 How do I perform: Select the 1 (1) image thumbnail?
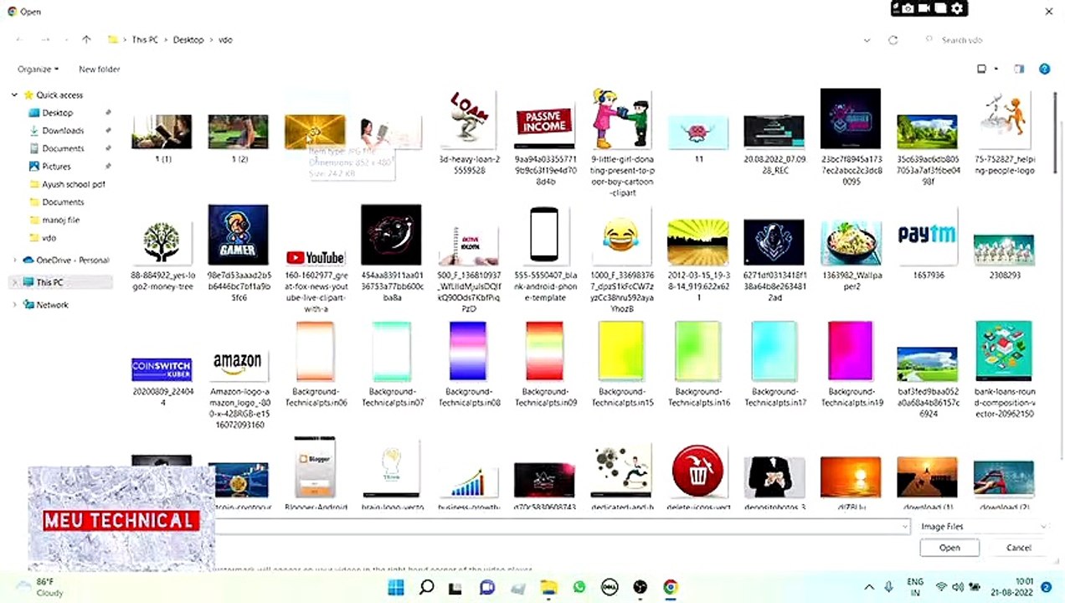tap(162, 132)
